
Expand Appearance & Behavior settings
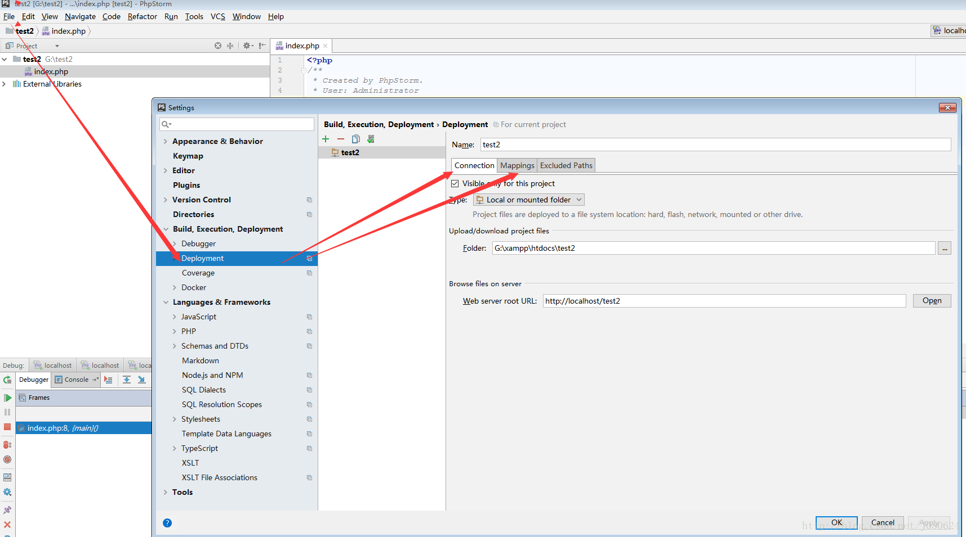pos(165,141)
